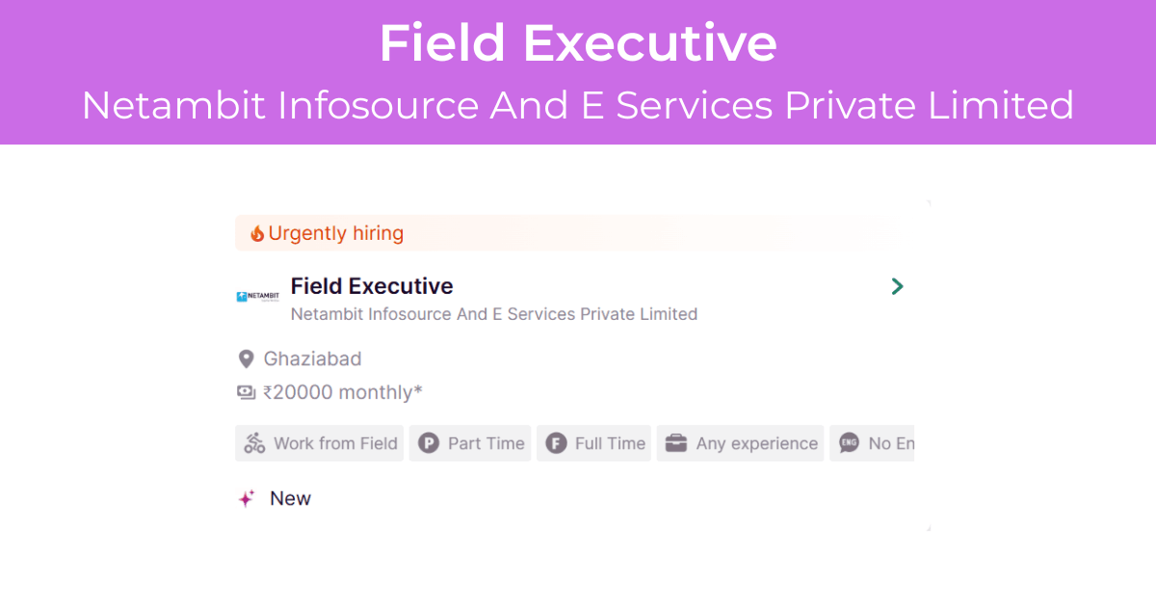This screenshot has height=605, width=1156.
Task: Click the Netambit company logo
Action: point(257,297)
